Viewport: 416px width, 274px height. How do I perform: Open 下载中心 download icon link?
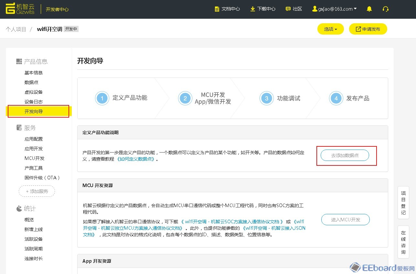tap(253, 9)
